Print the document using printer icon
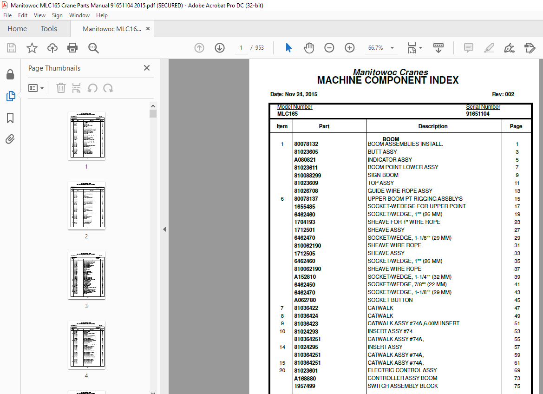543x394 pixels. point(72,48)
